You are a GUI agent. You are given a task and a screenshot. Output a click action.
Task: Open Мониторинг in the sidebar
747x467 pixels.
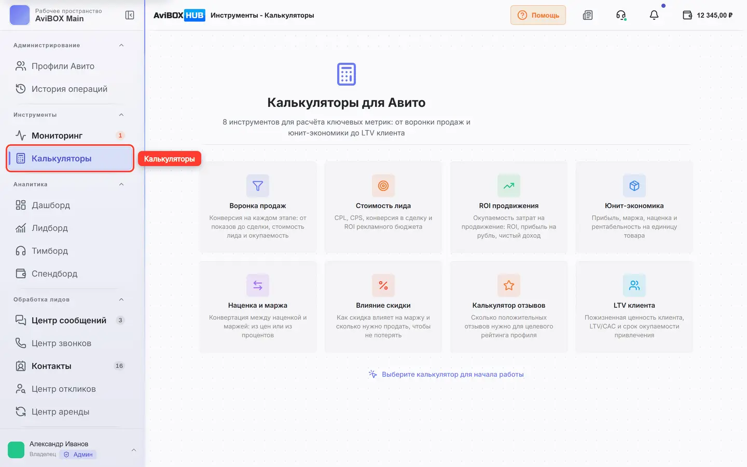[x=71, y=135]
